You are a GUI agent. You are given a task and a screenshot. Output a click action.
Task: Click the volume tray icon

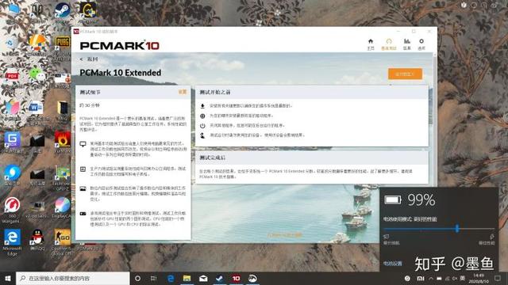click(x=455, y=278)
